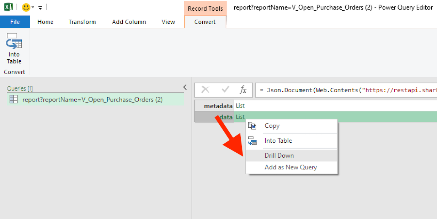Image resolution: width=437 pixels, height=219 pixels.
Task: Choose Into Table from the context menu
Action: point(292,141)
